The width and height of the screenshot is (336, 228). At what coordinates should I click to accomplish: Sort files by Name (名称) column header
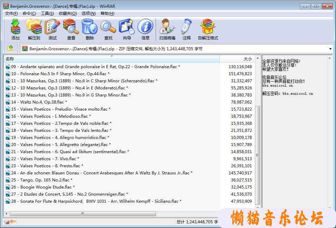(111, 59)
